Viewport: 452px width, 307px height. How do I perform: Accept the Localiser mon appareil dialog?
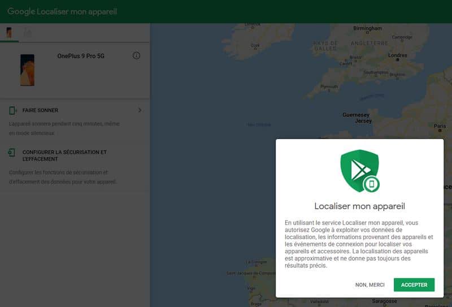[x=414, y=285]
